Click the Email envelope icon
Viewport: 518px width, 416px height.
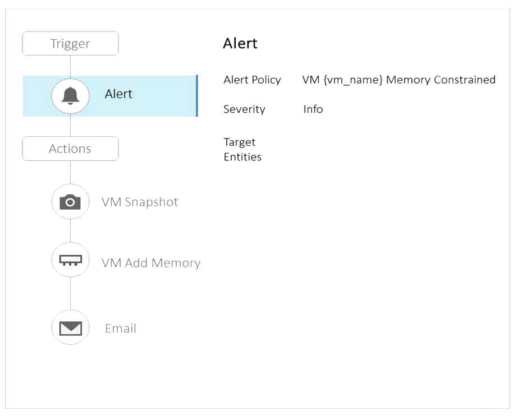click(70, 327)
